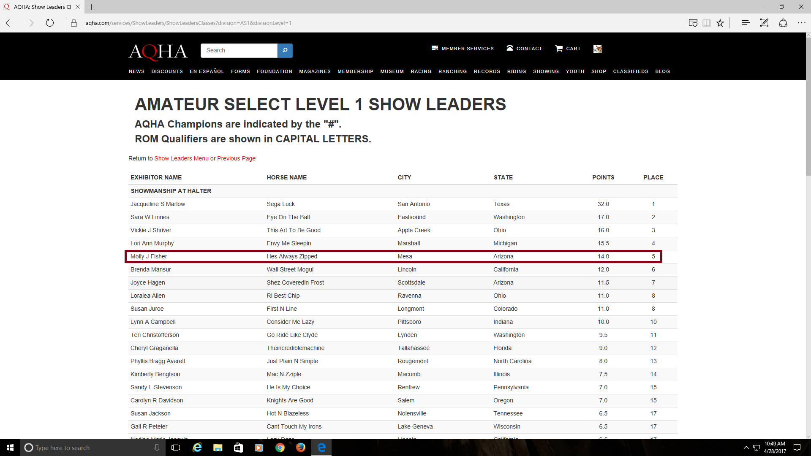Screen dimensions: 811x456
Task: Open the Classifieds menu item
Action: [x=631, y=71]
